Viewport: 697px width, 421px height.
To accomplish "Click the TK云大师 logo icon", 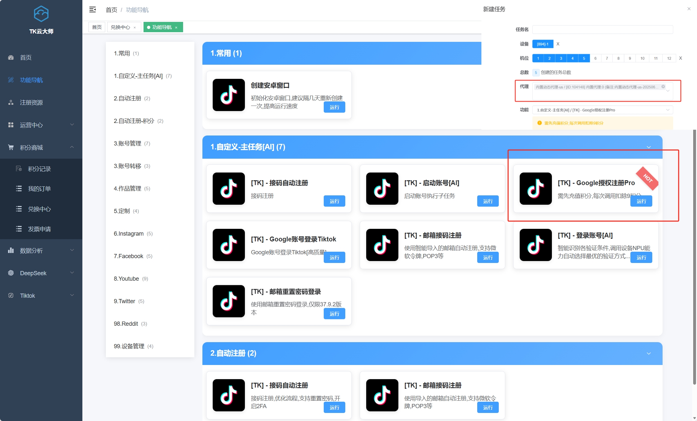I will [41, 14].
